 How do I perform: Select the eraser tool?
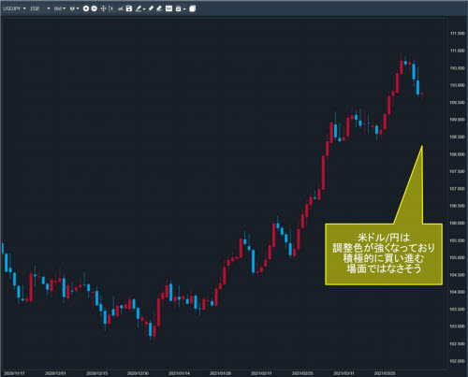tap(159, 8)
